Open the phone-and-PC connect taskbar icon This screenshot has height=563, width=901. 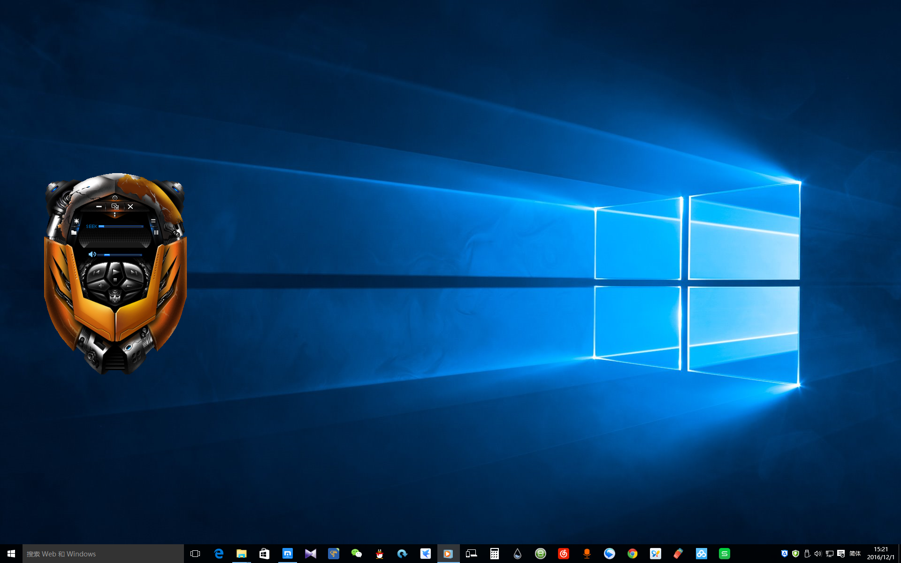pyautogui.click(x=472, y=554)
